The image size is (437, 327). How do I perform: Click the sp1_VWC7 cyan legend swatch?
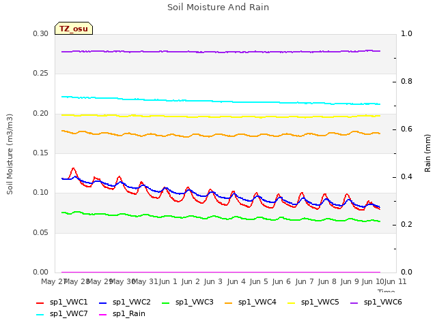40,315
